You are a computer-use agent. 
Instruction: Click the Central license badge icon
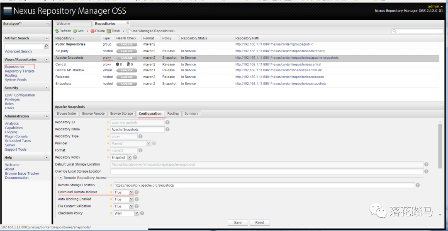pyautogui.click(x=128, y=65)
